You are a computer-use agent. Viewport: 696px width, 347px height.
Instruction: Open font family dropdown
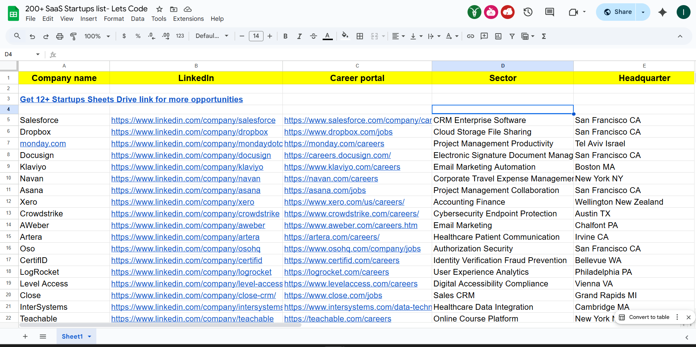tap(212, 36)
